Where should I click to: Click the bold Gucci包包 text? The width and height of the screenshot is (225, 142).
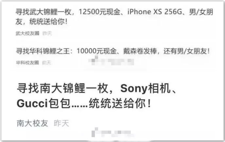(43, 103)
